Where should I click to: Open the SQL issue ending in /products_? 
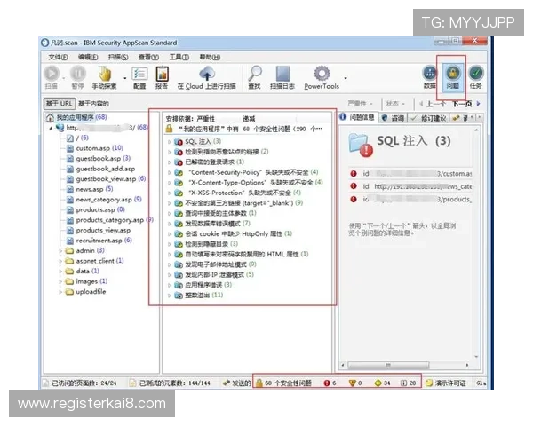tap(410, 199)
